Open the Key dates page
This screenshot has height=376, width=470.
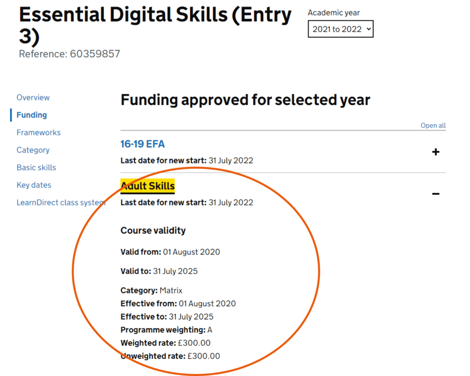click(x=34, y=185)
